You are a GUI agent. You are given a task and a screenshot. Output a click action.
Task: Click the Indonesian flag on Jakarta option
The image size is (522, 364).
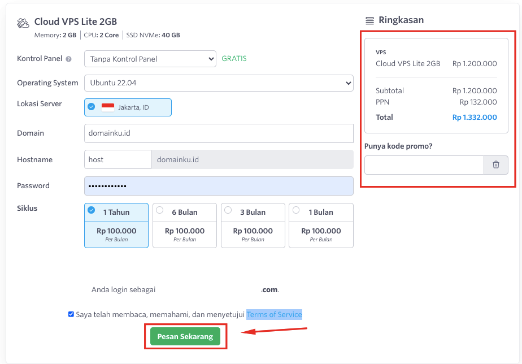coord(107,107)
